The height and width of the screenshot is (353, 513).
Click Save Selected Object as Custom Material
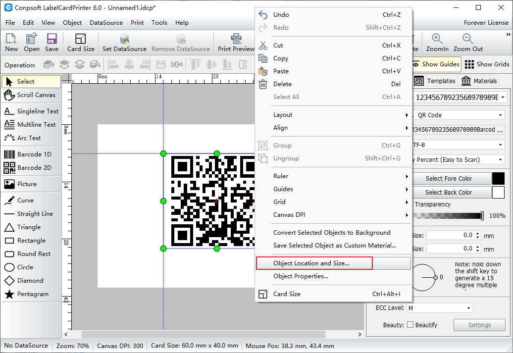[x=333, y=246]
